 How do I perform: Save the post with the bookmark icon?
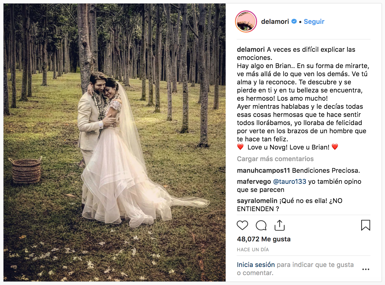point(366,225)
